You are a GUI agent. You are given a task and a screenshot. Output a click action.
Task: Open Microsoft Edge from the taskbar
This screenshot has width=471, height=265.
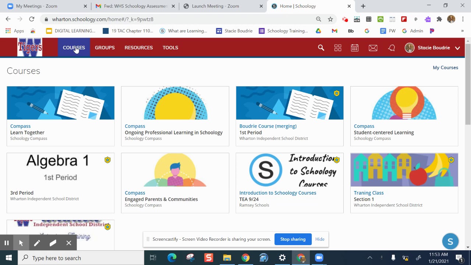172,258
